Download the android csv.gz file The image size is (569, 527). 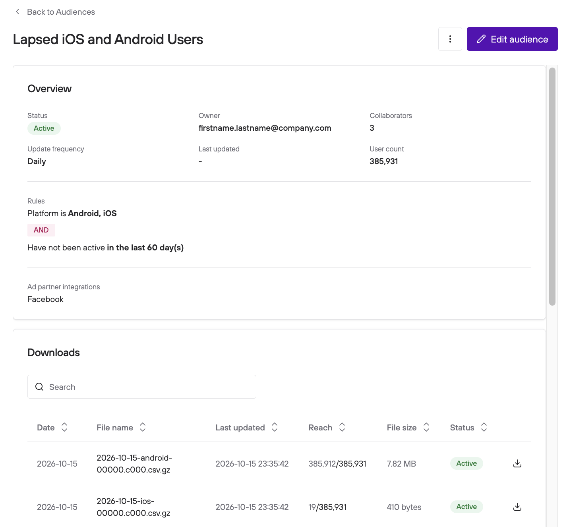[517, 463]
